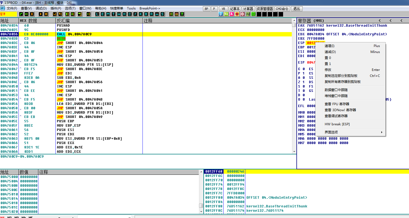Open the Memory map window (M icon)
The image size is (409, 218).
108,14
